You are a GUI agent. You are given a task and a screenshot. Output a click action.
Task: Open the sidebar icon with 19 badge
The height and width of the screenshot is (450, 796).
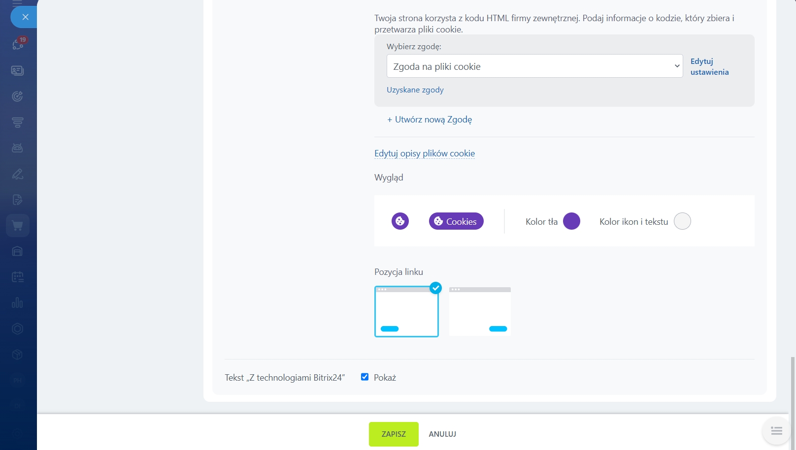coord(18,44)
